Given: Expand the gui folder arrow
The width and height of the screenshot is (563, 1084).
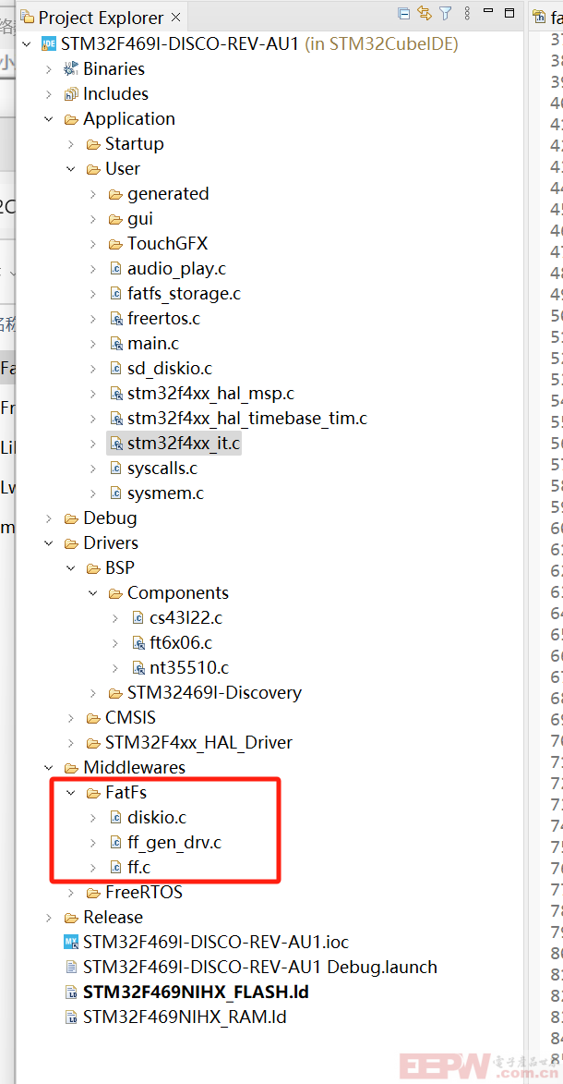Looking at the screenshot, I should click(92, 218).
